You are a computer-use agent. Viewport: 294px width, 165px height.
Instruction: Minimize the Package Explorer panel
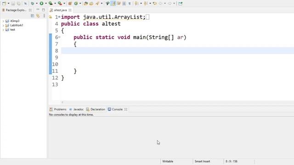point(38,9)
